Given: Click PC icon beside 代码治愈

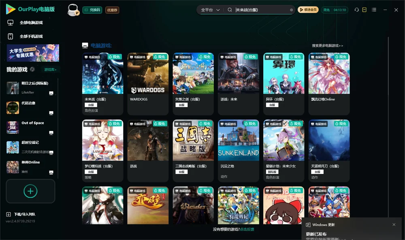Looking at the screenshot, I should click(x=51, y=113).
